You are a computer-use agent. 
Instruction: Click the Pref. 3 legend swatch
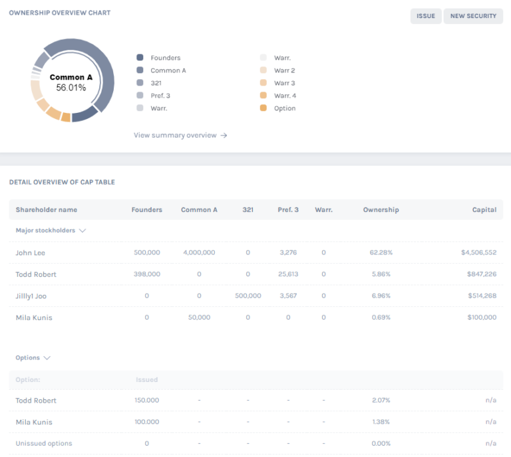click(140, 96)
